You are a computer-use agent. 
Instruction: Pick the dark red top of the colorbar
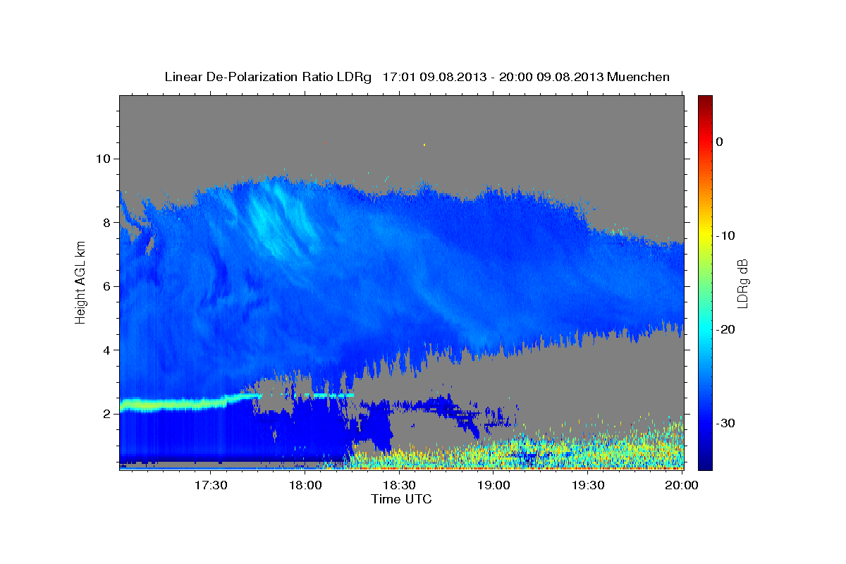(705, 100)
